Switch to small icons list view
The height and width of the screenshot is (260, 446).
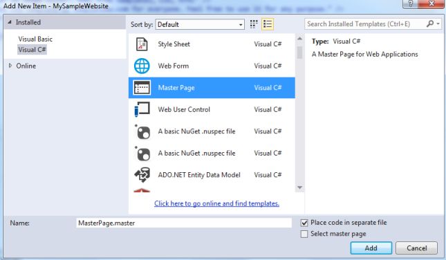(x=268, y=24)
